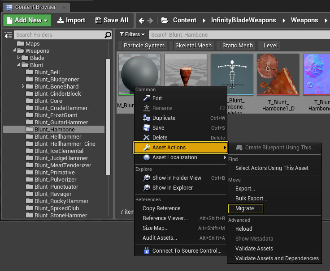
Task: Toggle the Skeletal Mesh filter
Action: (193, 45)
